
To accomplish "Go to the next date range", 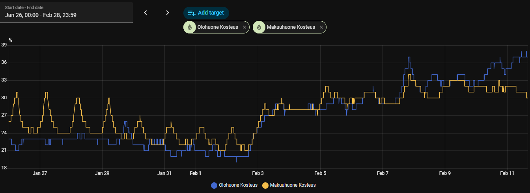I will [168, 13].
